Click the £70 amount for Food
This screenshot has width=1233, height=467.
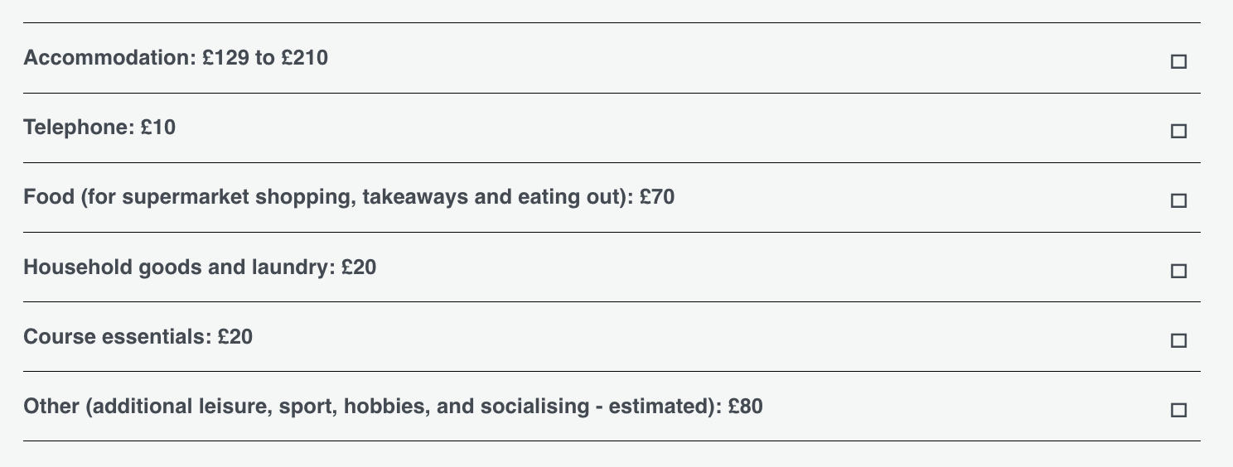click(x=657, y=198)
